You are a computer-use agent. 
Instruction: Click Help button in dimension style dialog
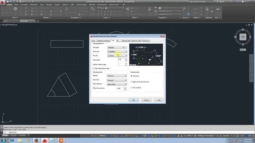(x=159, y=100)
